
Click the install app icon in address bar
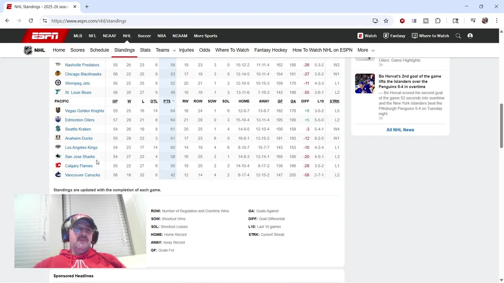[375, 21]
